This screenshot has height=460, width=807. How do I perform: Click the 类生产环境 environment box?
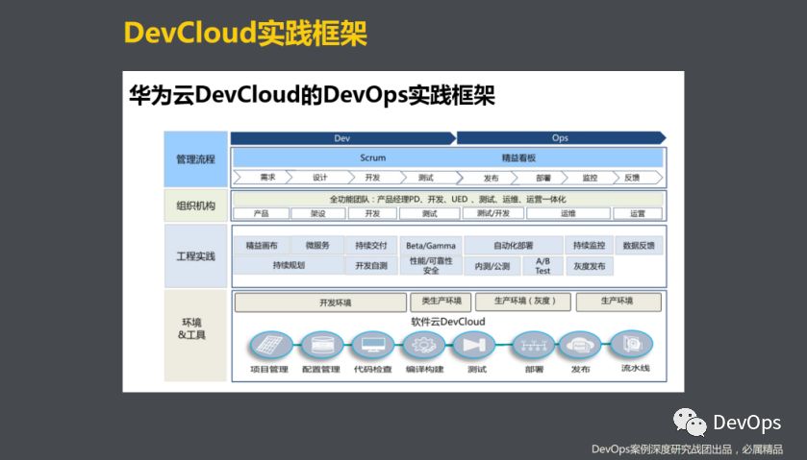click(x=441, y=302)
